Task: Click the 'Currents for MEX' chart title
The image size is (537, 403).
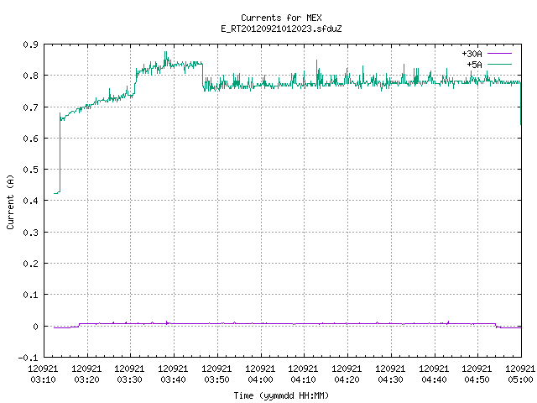Action: pos(281,18)
